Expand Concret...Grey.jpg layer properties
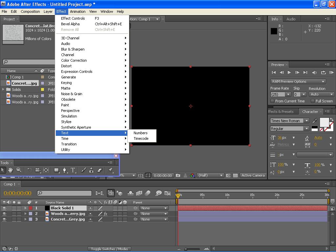Image resolution: width=336 pixels, height=252 pixels. (x=26, y=219)
